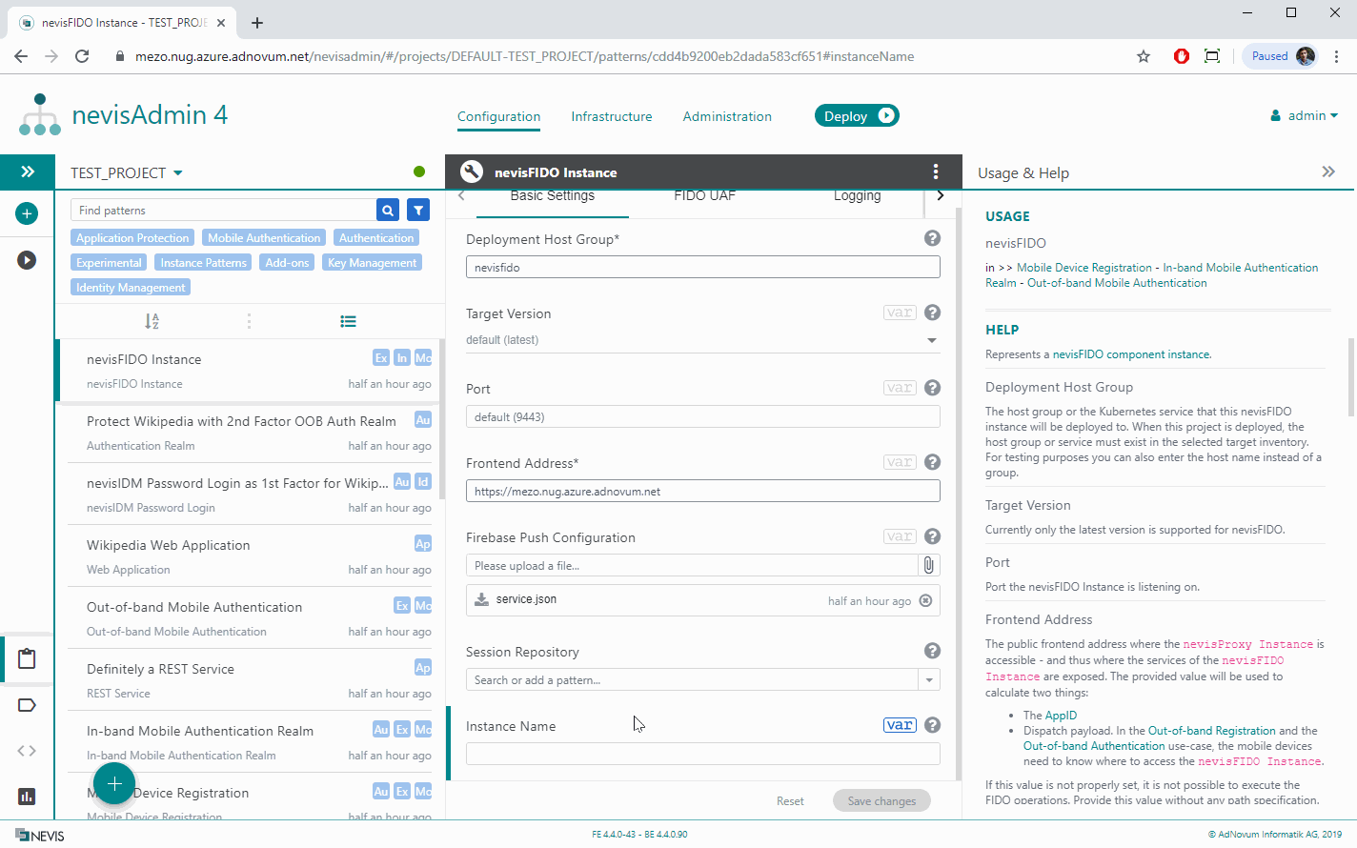1357x848 pixels.
Task: Expand the left sidebar with double chevron
Action: (28, 172)
